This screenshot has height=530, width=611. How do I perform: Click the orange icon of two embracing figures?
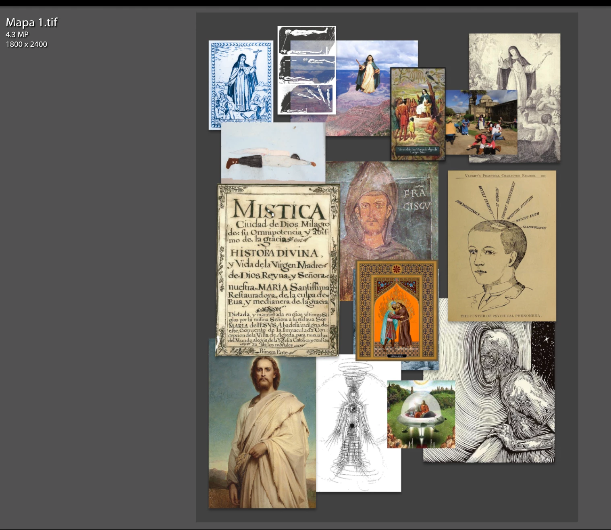pos(397,310)
